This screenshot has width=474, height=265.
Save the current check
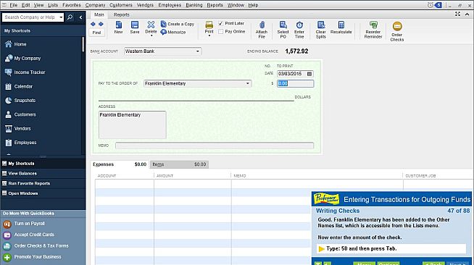(x=135, y=28)
